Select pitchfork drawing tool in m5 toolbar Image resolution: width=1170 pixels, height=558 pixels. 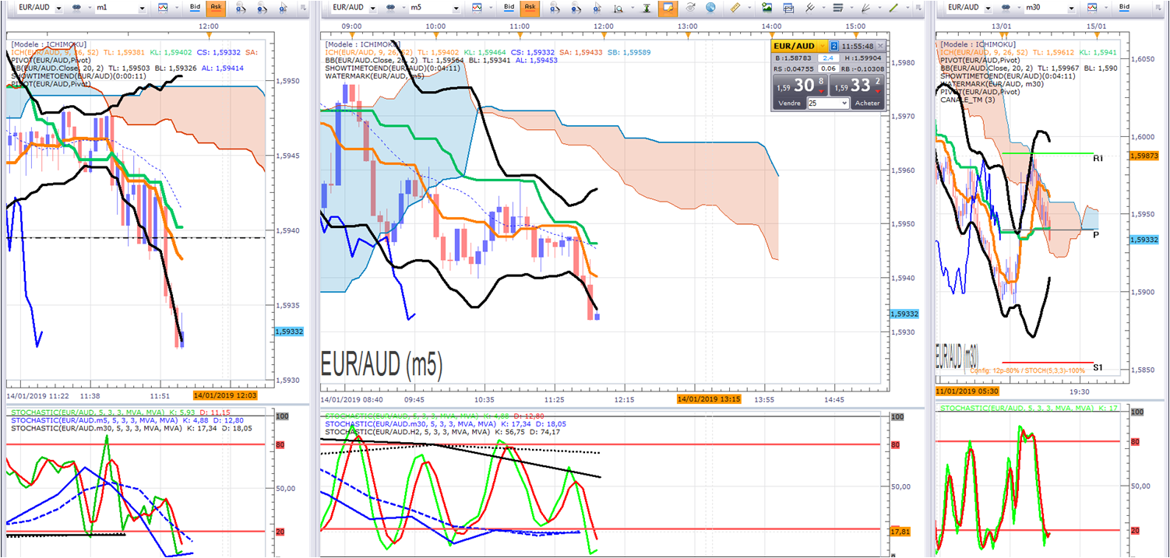[810, 8]
